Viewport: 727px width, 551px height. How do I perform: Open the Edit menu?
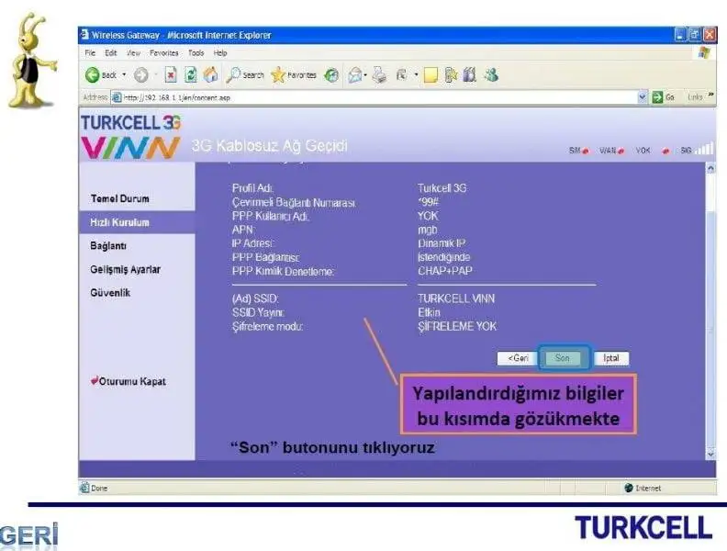[111, 53]
